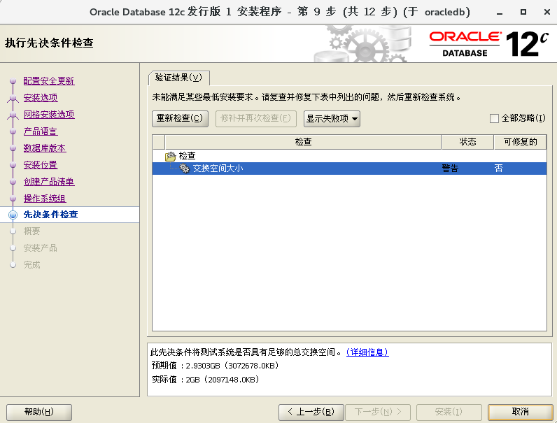The image size is (557, 423).
Task: Click the 检查 column header
Action: pyautogui.click(x=303, y=142)
